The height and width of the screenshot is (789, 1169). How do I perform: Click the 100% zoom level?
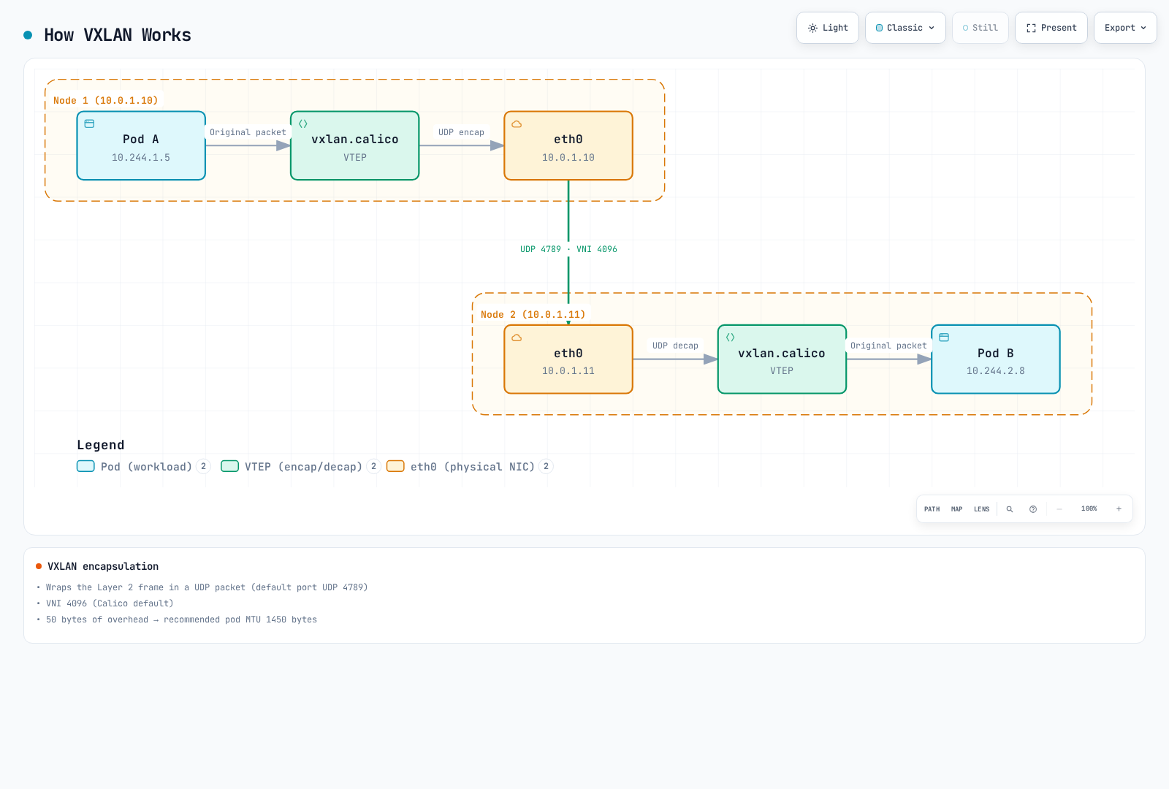[x=1089, y=508]
